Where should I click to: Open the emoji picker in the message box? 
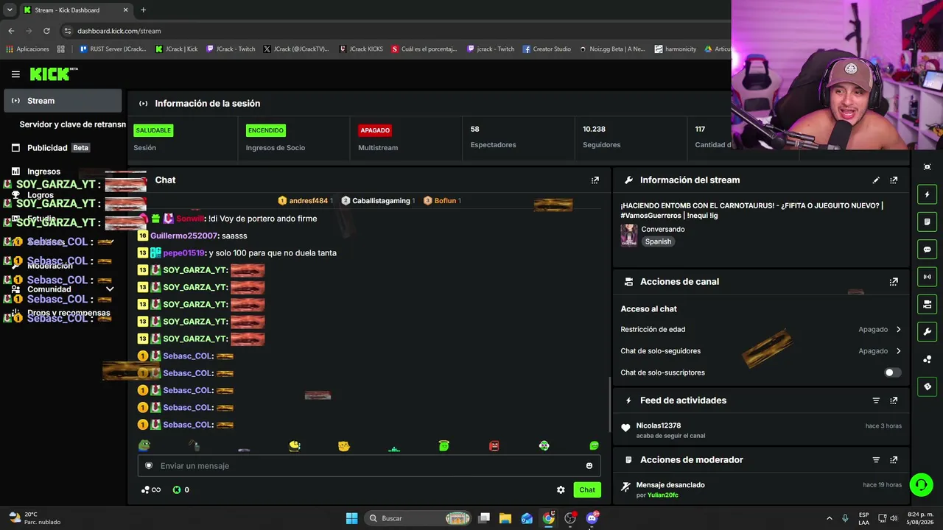click(589, 466)
